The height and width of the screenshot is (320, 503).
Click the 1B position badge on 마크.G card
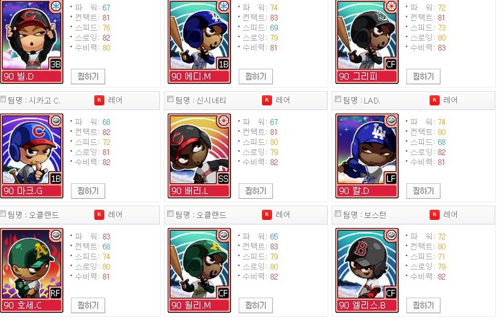coord(56,179)
